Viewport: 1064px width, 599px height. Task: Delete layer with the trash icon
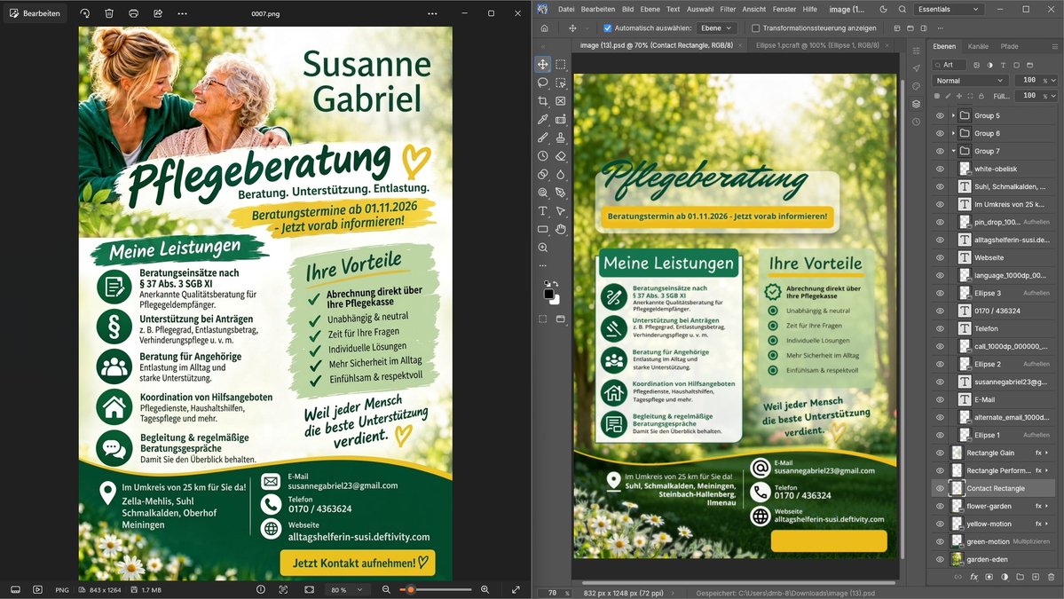point(1051,578)
